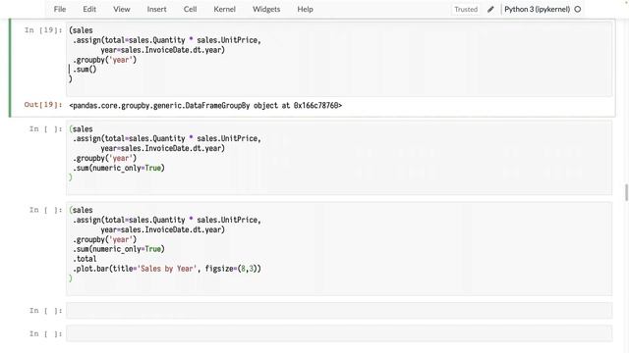Click the first empty code cell
629x353 pixels.
tap(339, 311)
